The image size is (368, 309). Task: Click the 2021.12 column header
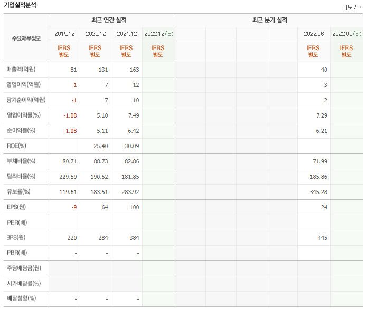click(x=127, y=34)
